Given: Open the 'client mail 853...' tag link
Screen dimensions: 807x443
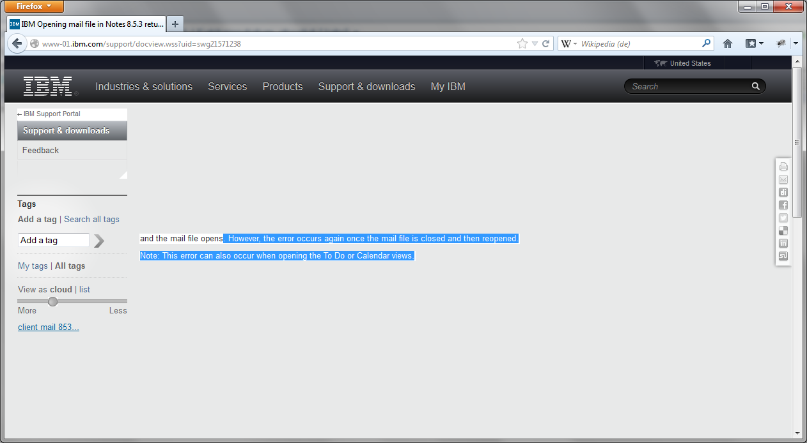Looking at the screenshot, I should pyautogui.click(x=49, y=327).
